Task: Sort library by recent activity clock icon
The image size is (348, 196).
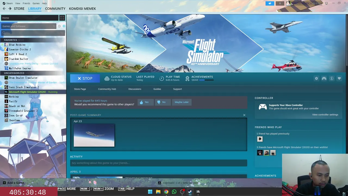Action: [59, 26]
